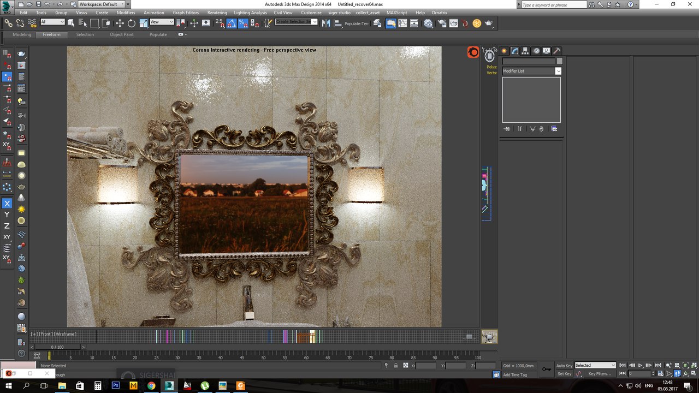Open the Render Setup teapot icon
This screenshot has height=393, width=699.
[x=441, y=23]
